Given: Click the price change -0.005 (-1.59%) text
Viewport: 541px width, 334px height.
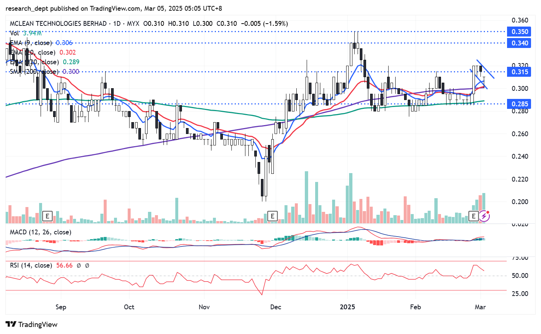Looking at the screenshot, I should point(264,24).
